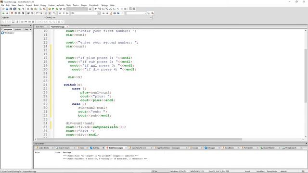The width and height of the screenshot is (308, 173).
Task: Open the Settings menu
Action: click(x=105, y=5)
